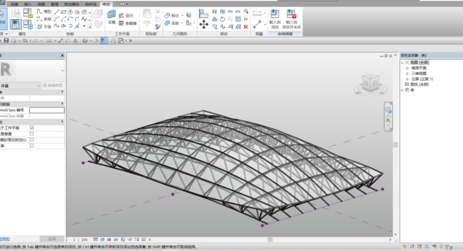
Task: Toggle the 工作平面 property checkbox
Action: click(x=32, y=128)
